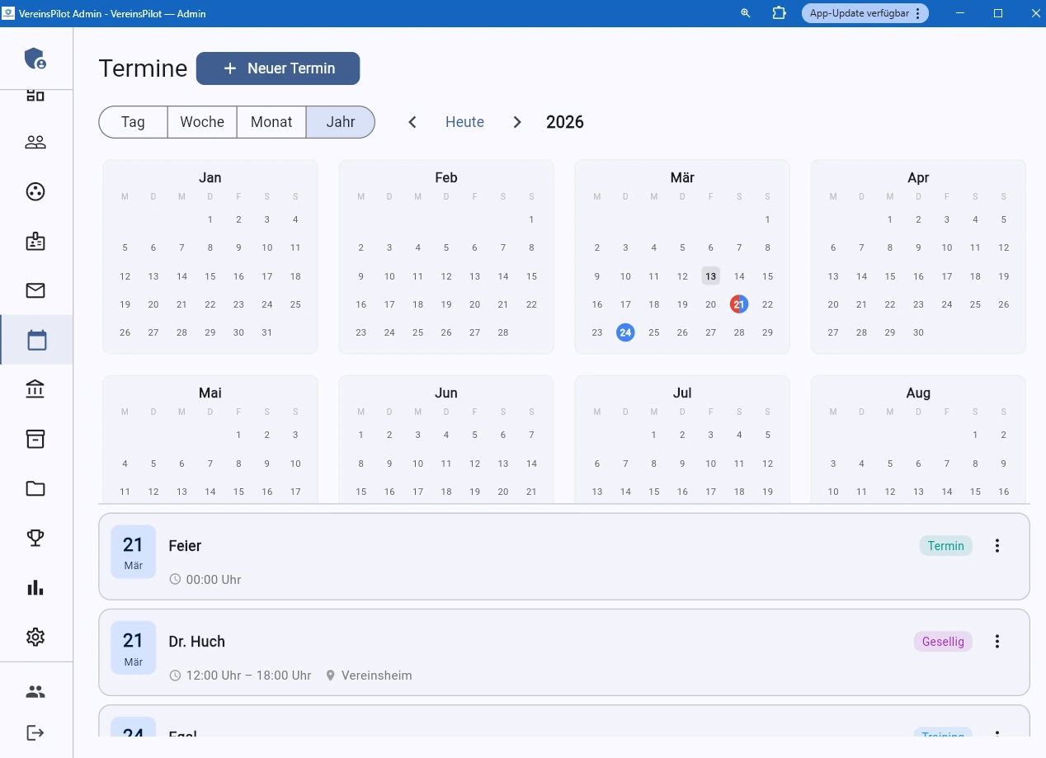Open the archive section in the sidebar
This screenshot has width=1046, height=758.
(35, 439)
